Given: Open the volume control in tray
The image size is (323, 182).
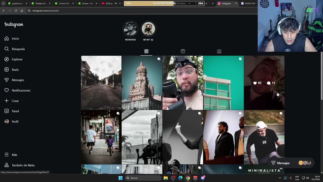Looking at the screenshot, I should pyautogui.click(x=307, y=178).
